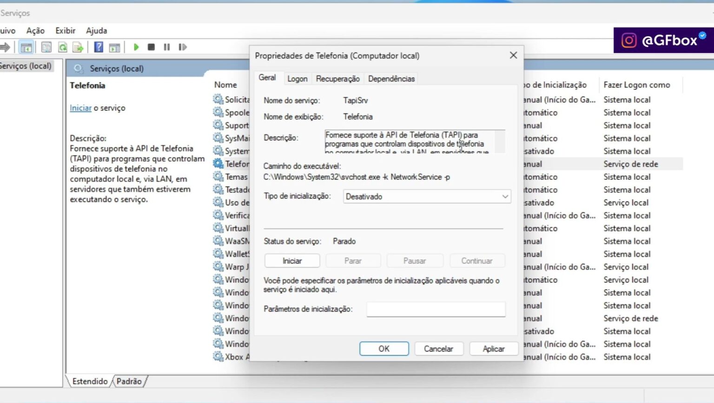Click the gear icon beside the SysMain service
The height and width of the screenshot is (403, 714).
218,138
